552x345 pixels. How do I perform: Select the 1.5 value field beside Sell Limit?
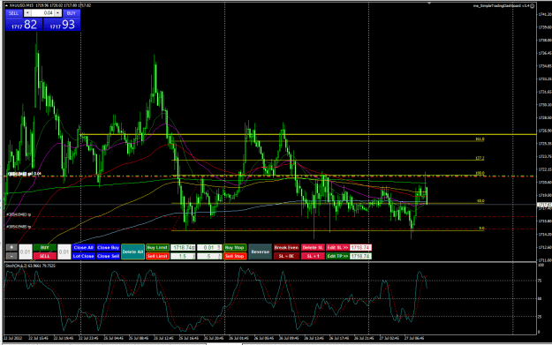pyautogui.click(x=183, y=257)
